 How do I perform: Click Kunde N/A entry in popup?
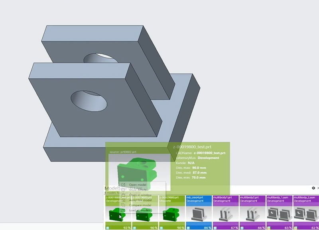185,163
